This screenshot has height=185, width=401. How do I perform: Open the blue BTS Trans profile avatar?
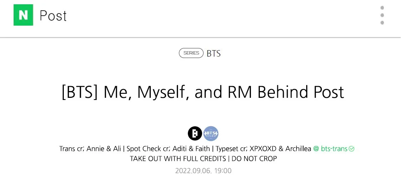tap(211, 133)
